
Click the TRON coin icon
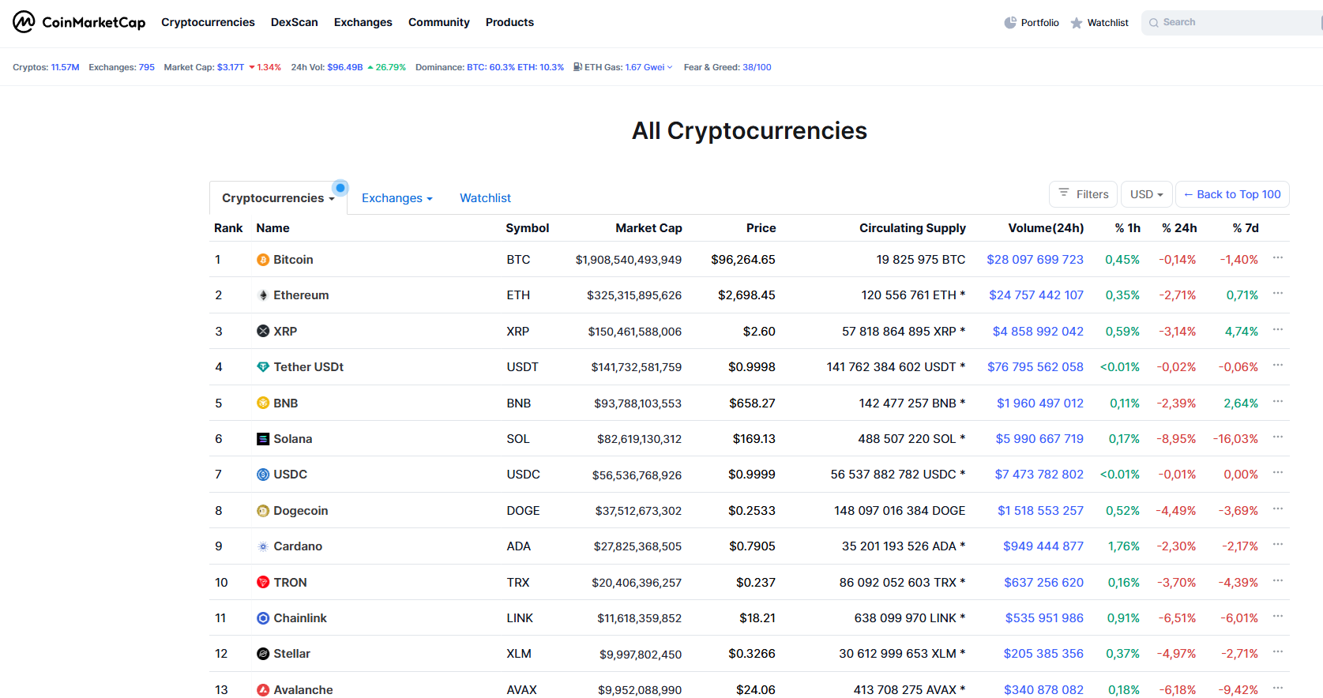coord(263,583)
